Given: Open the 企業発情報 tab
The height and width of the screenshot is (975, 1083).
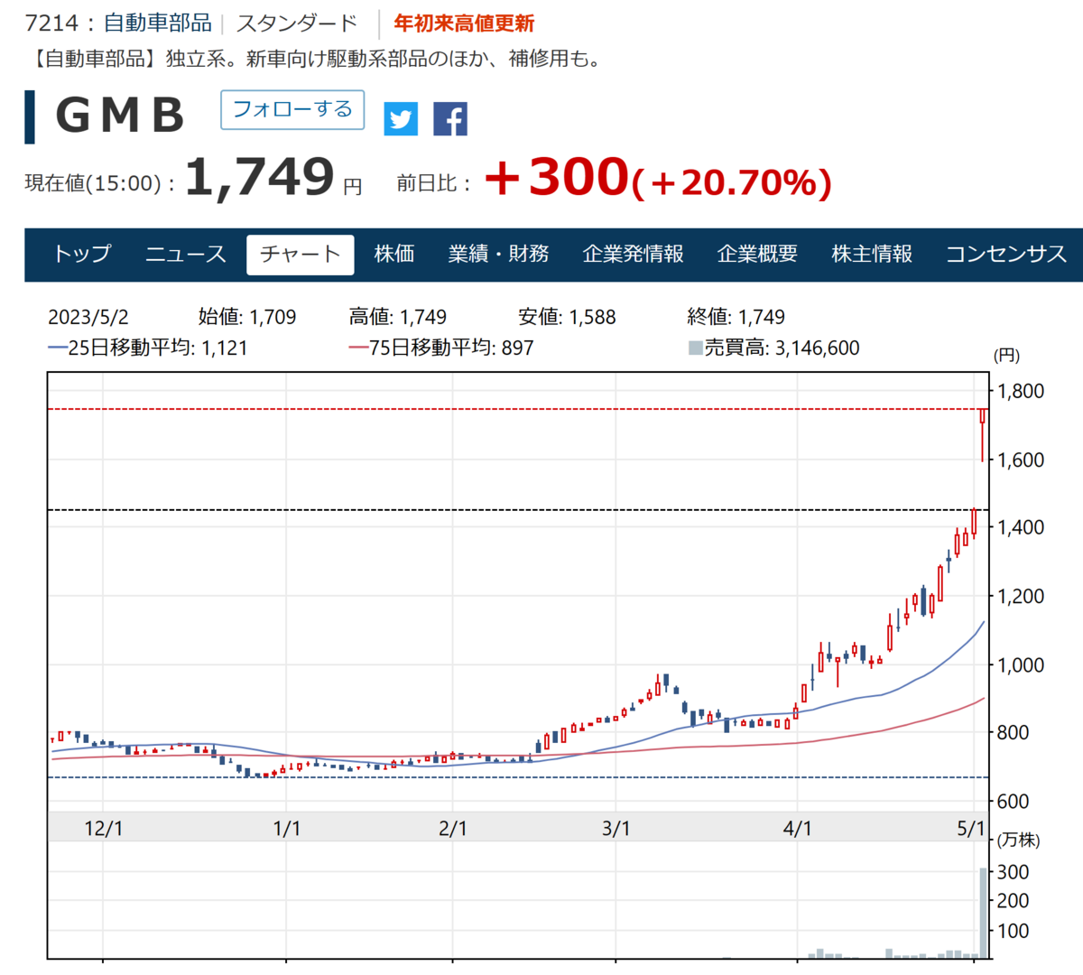Looking at the screenshot, I should (x=634, y=255).
